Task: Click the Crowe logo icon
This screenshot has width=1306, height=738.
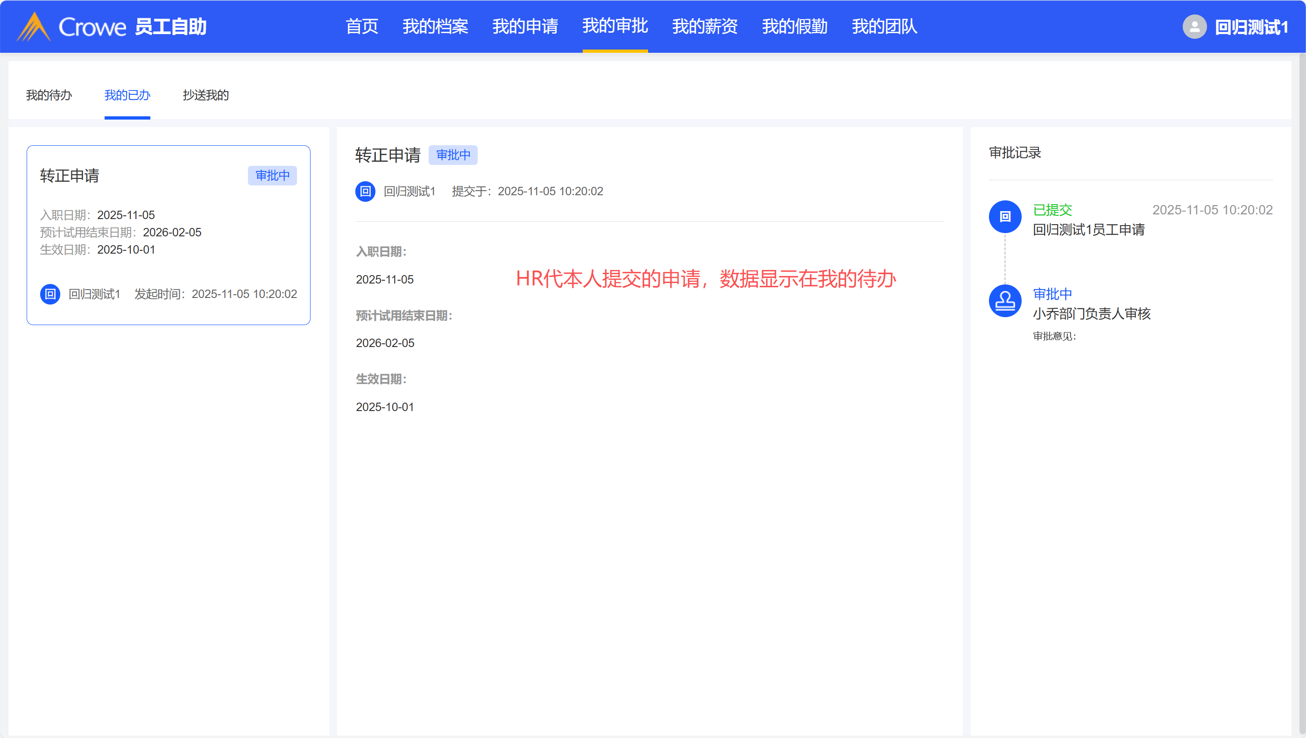Action: (x=34, y=26)
